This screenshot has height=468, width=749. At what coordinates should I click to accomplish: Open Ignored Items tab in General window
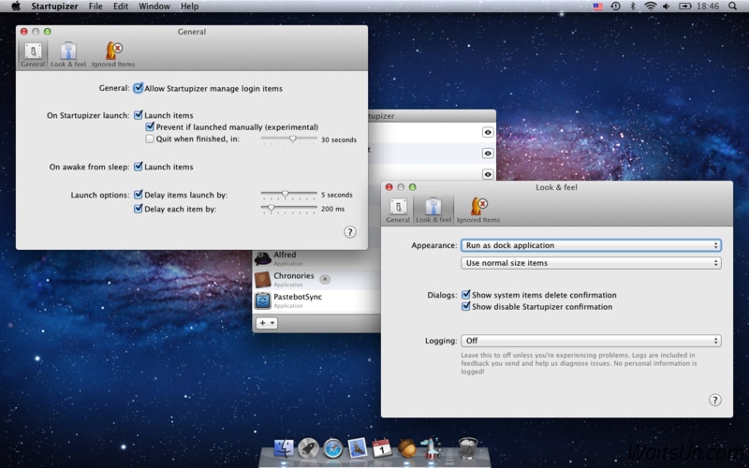tap(113, 53)
